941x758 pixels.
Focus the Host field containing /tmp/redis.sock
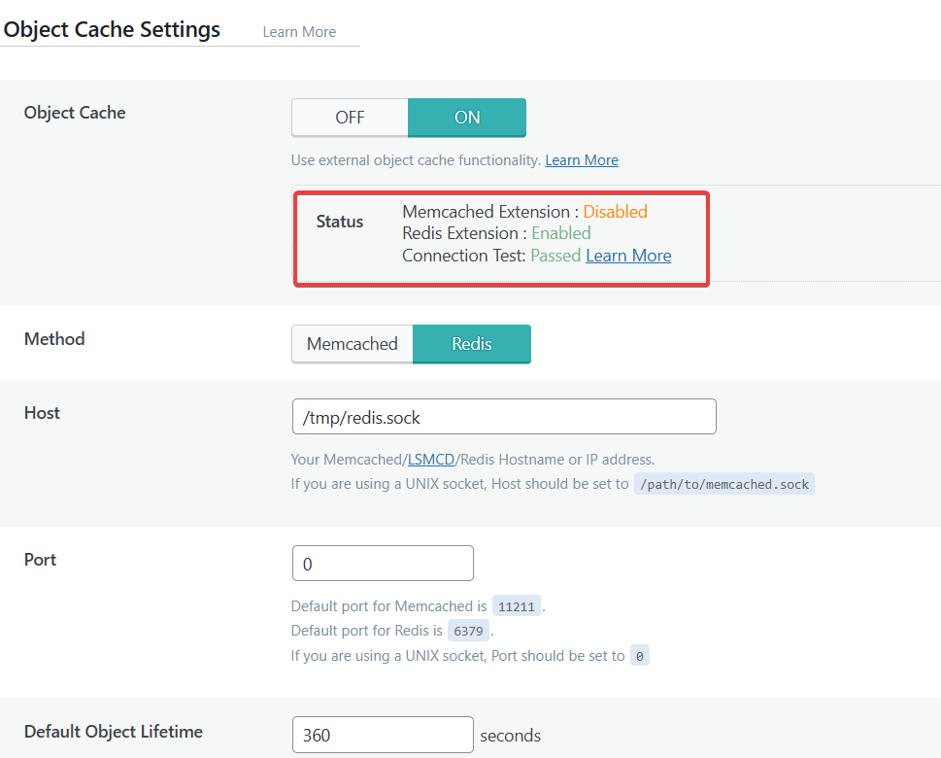503,417
